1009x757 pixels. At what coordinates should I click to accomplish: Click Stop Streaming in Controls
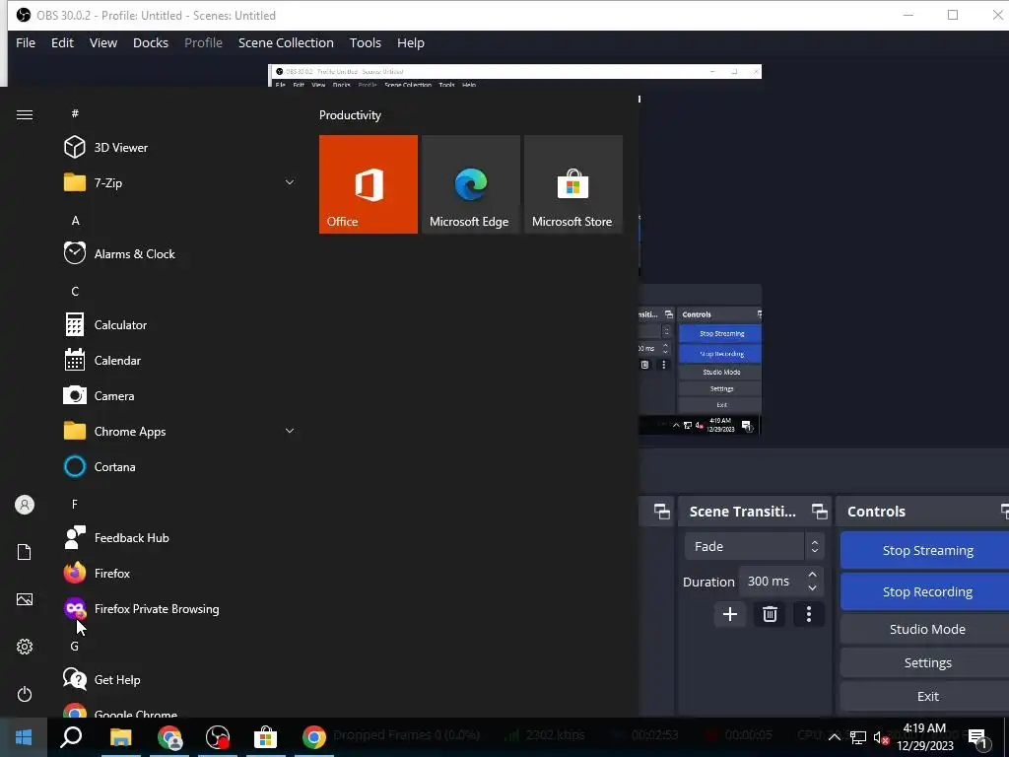point(924,550)
